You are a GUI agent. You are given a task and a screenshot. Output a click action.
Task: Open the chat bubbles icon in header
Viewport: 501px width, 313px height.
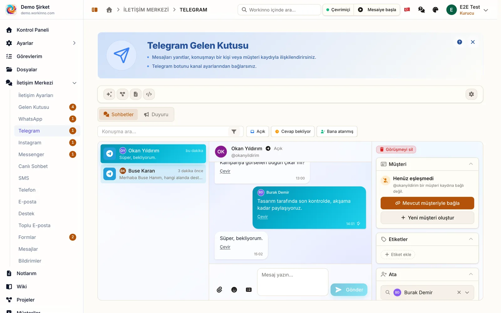[421, 10]
